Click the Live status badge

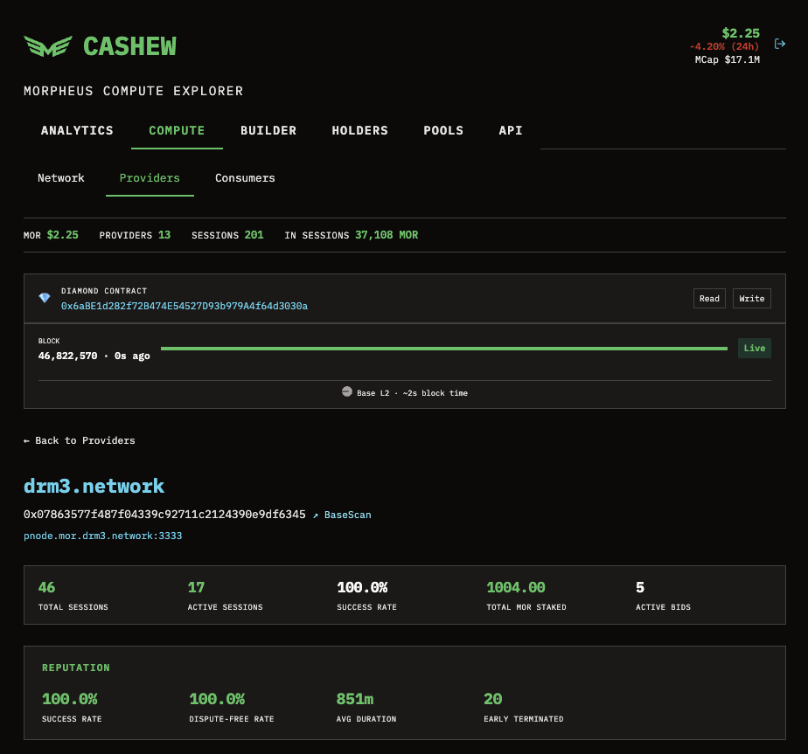tap(755, 348)
